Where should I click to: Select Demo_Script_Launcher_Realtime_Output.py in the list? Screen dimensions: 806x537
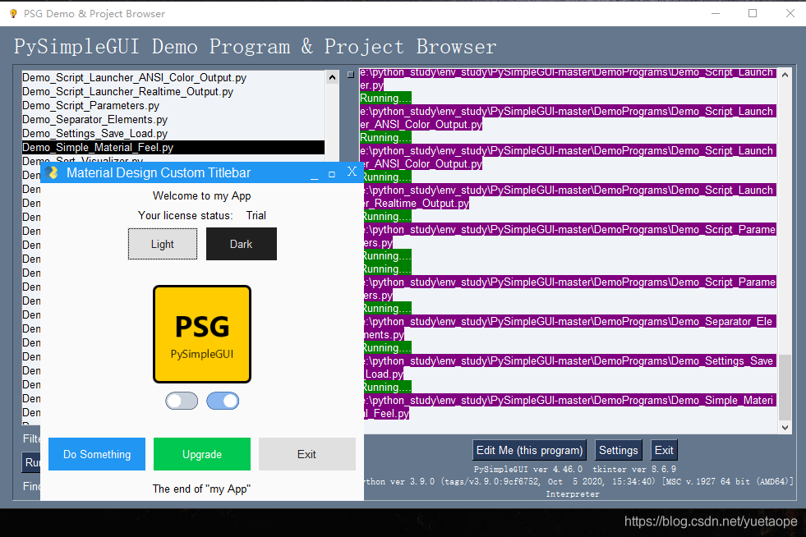click(x=173, y=91)
